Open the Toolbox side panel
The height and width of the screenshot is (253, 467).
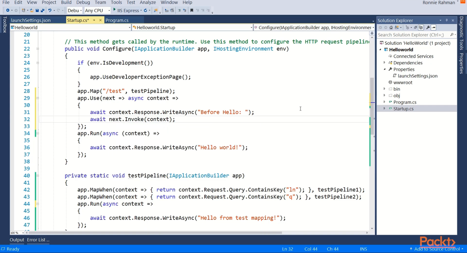[4, 25]
